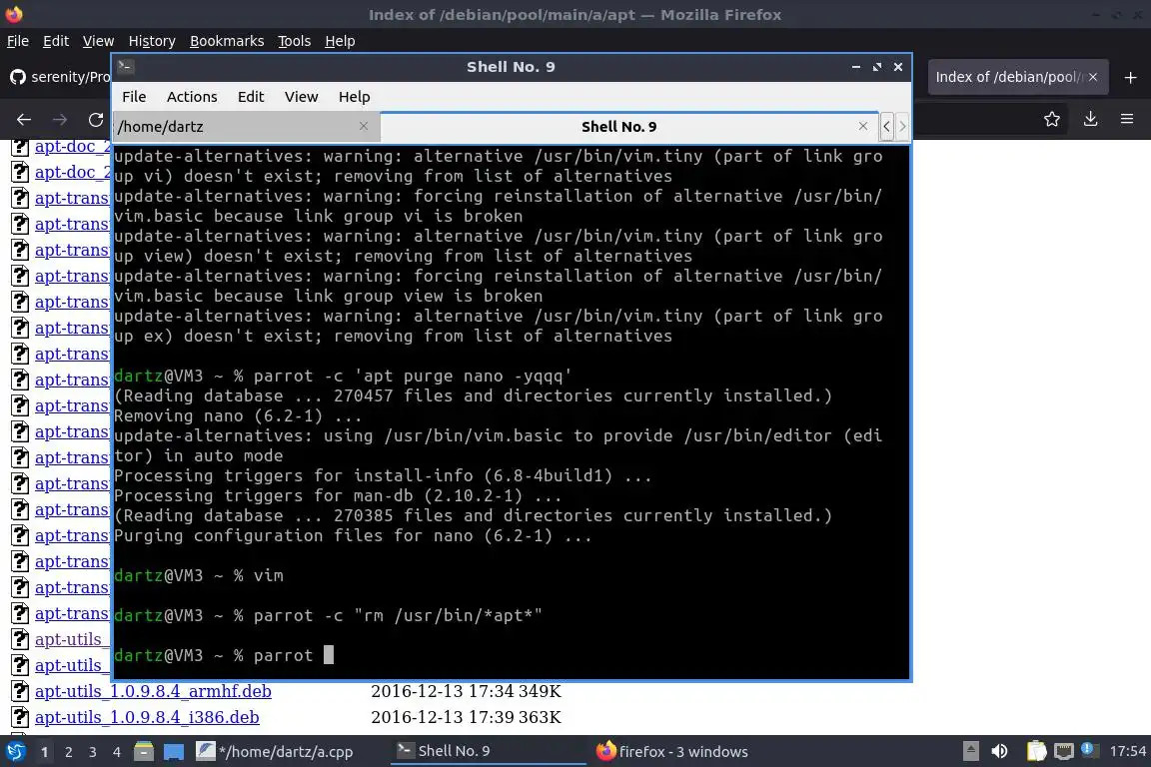
Task: Open the start menu on the taskbar
Action: 15,752
